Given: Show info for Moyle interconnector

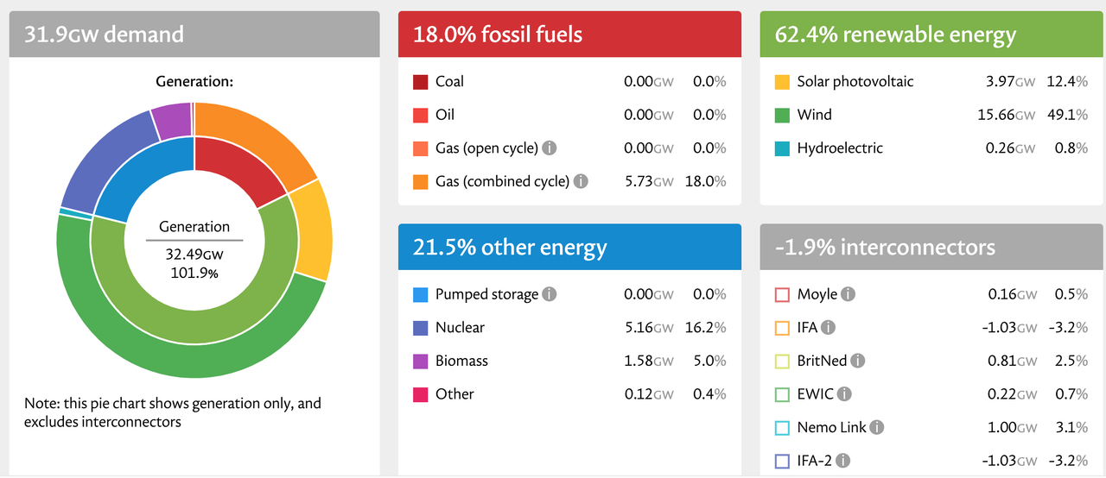Looking at the screenshot, I should (x=849, y=294).
